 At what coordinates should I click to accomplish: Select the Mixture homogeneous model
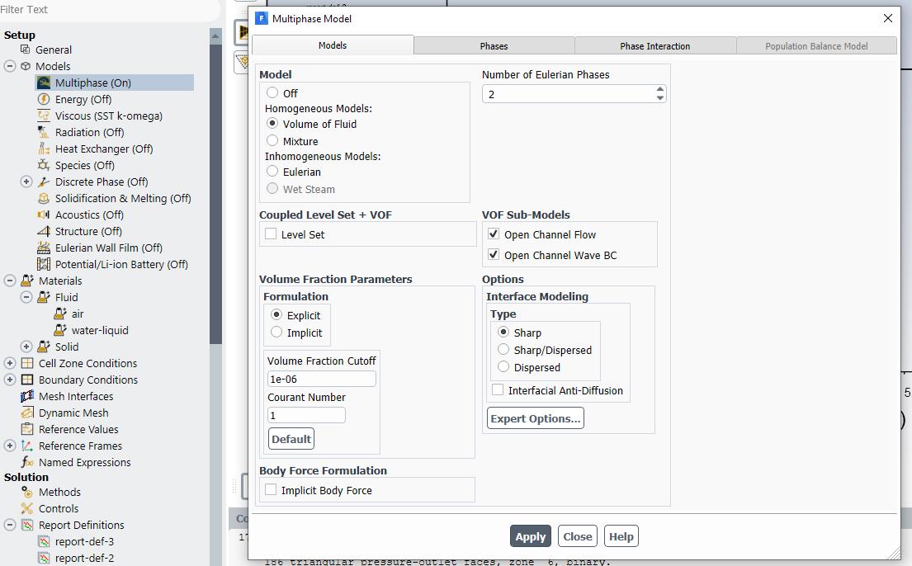(272, 140)
